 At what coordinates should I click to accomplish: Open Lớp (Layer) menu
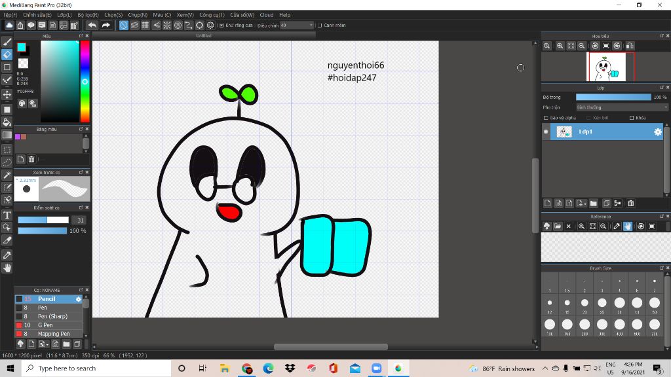tap(64, 15)
